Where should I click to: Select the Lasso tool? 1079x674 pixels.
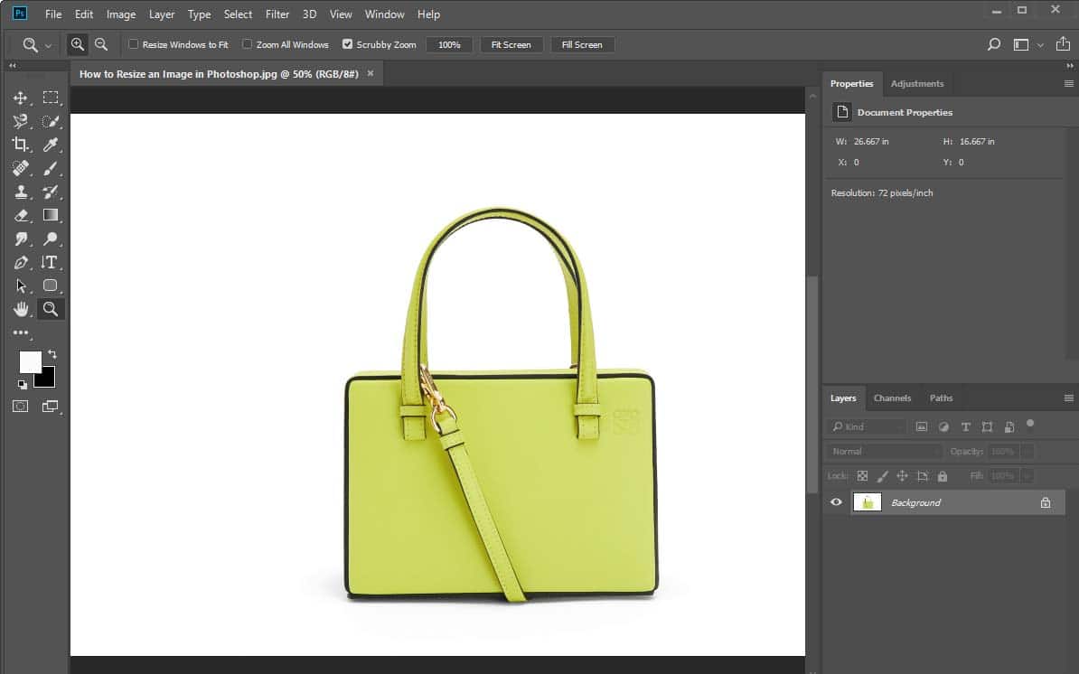click(x=20, y=121)
